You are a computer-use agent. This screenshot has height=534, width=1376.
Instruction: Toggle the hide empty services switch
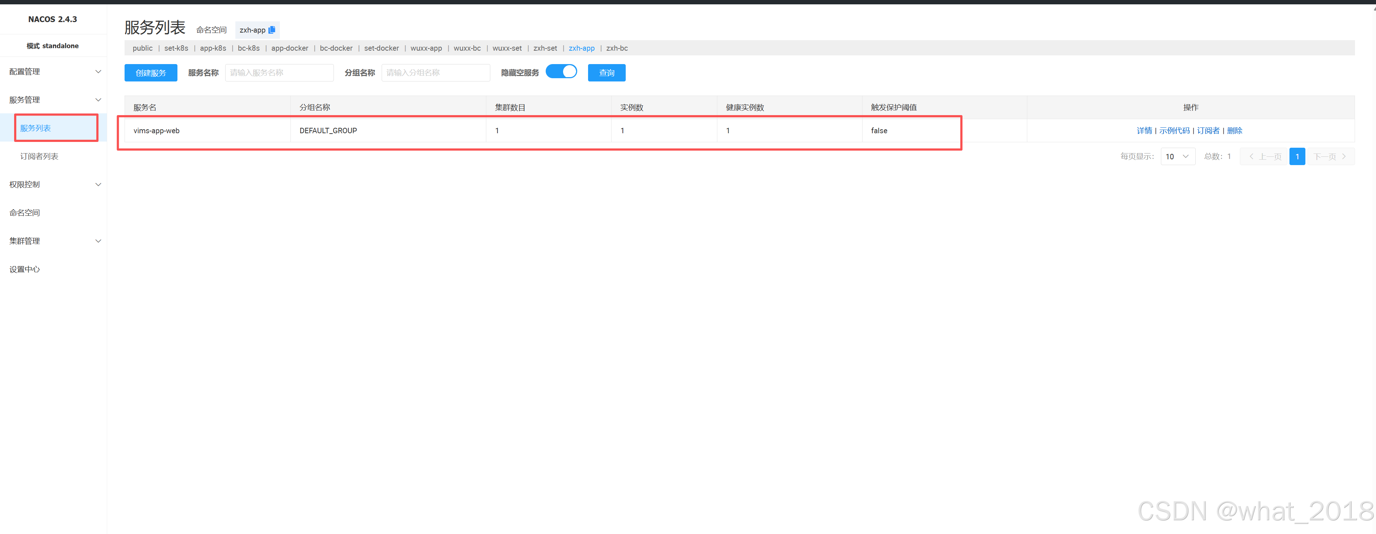click(x=561, y=72)
